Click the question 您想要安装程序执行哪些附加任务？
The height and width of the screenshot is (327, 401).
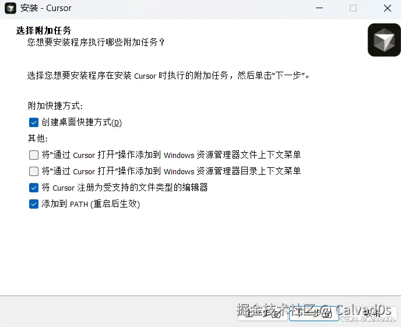point(96,42)
